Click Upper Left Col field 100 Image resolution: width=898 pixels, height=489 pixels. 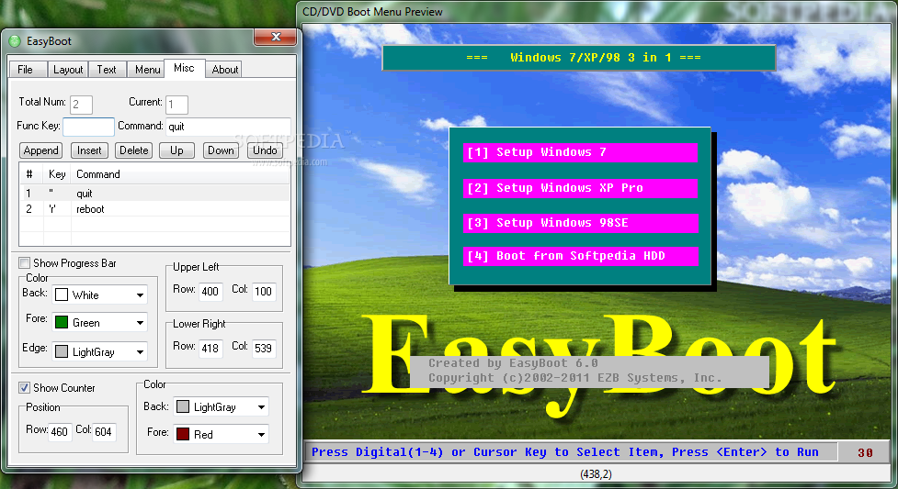click(264, 292)
